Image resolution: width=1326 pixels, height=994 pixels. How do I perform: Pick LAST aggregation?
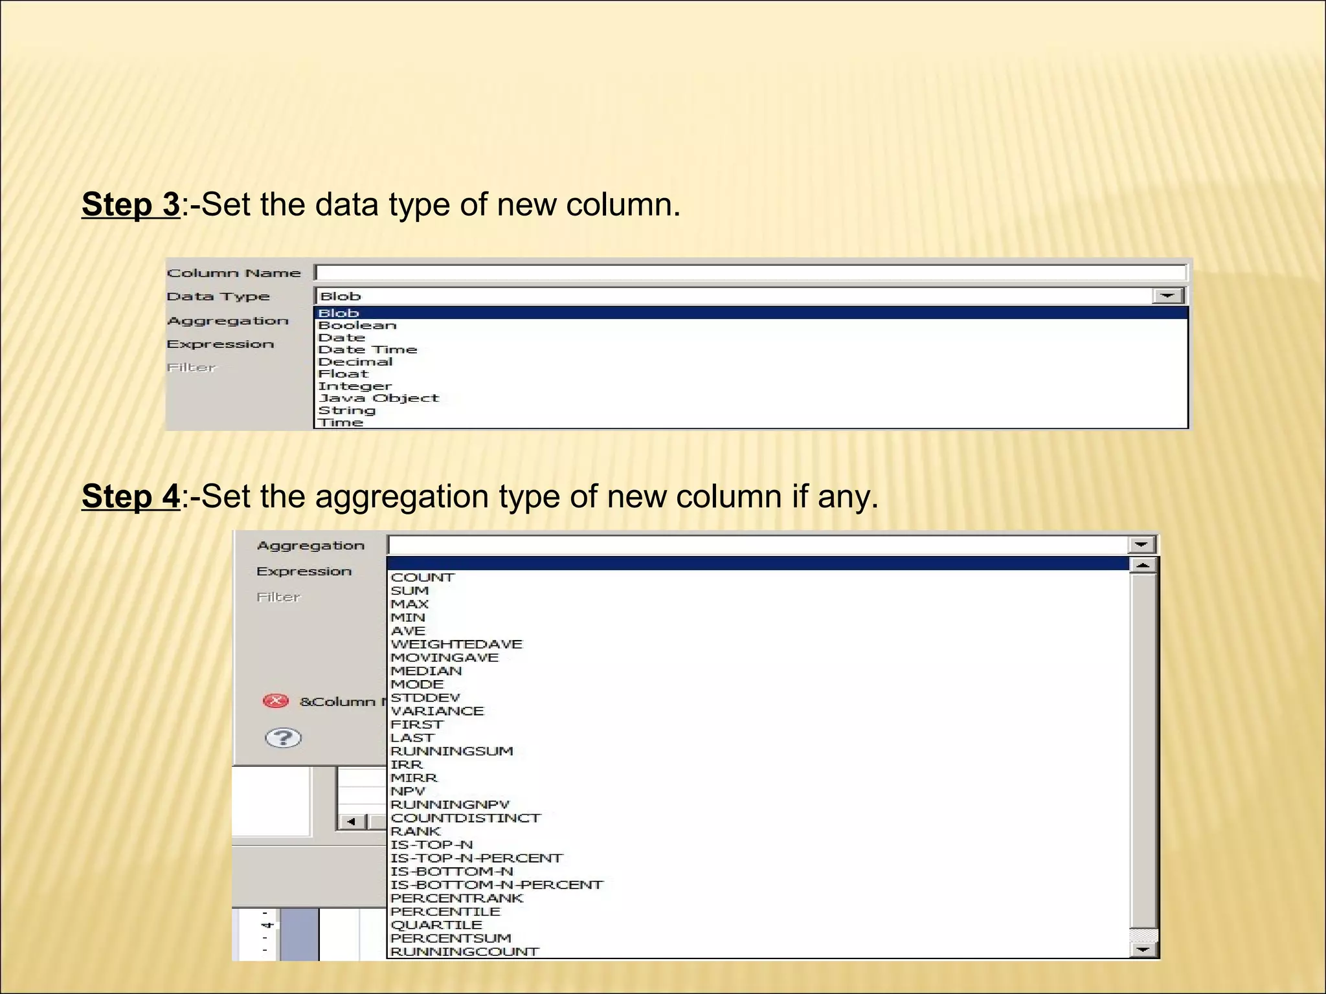[758, 738]
